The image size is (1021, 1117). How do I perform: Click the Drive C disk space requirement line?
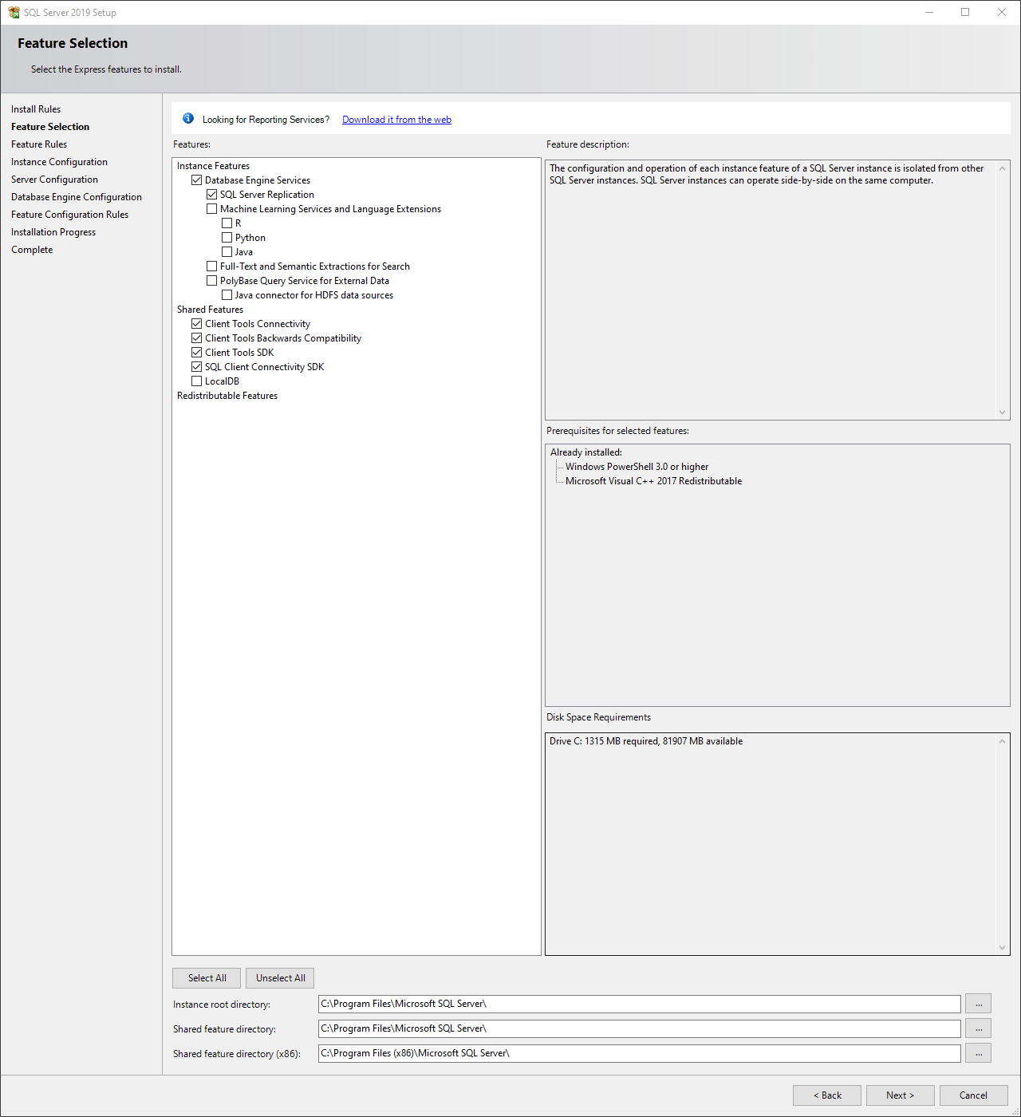646,741
